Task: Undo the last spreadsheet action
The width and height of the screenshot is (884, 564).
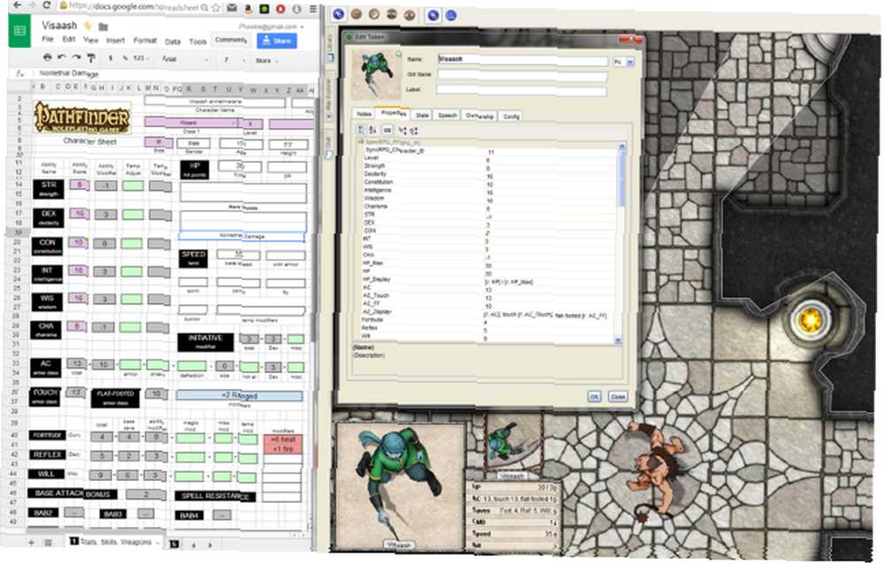Action: point(62,57)
